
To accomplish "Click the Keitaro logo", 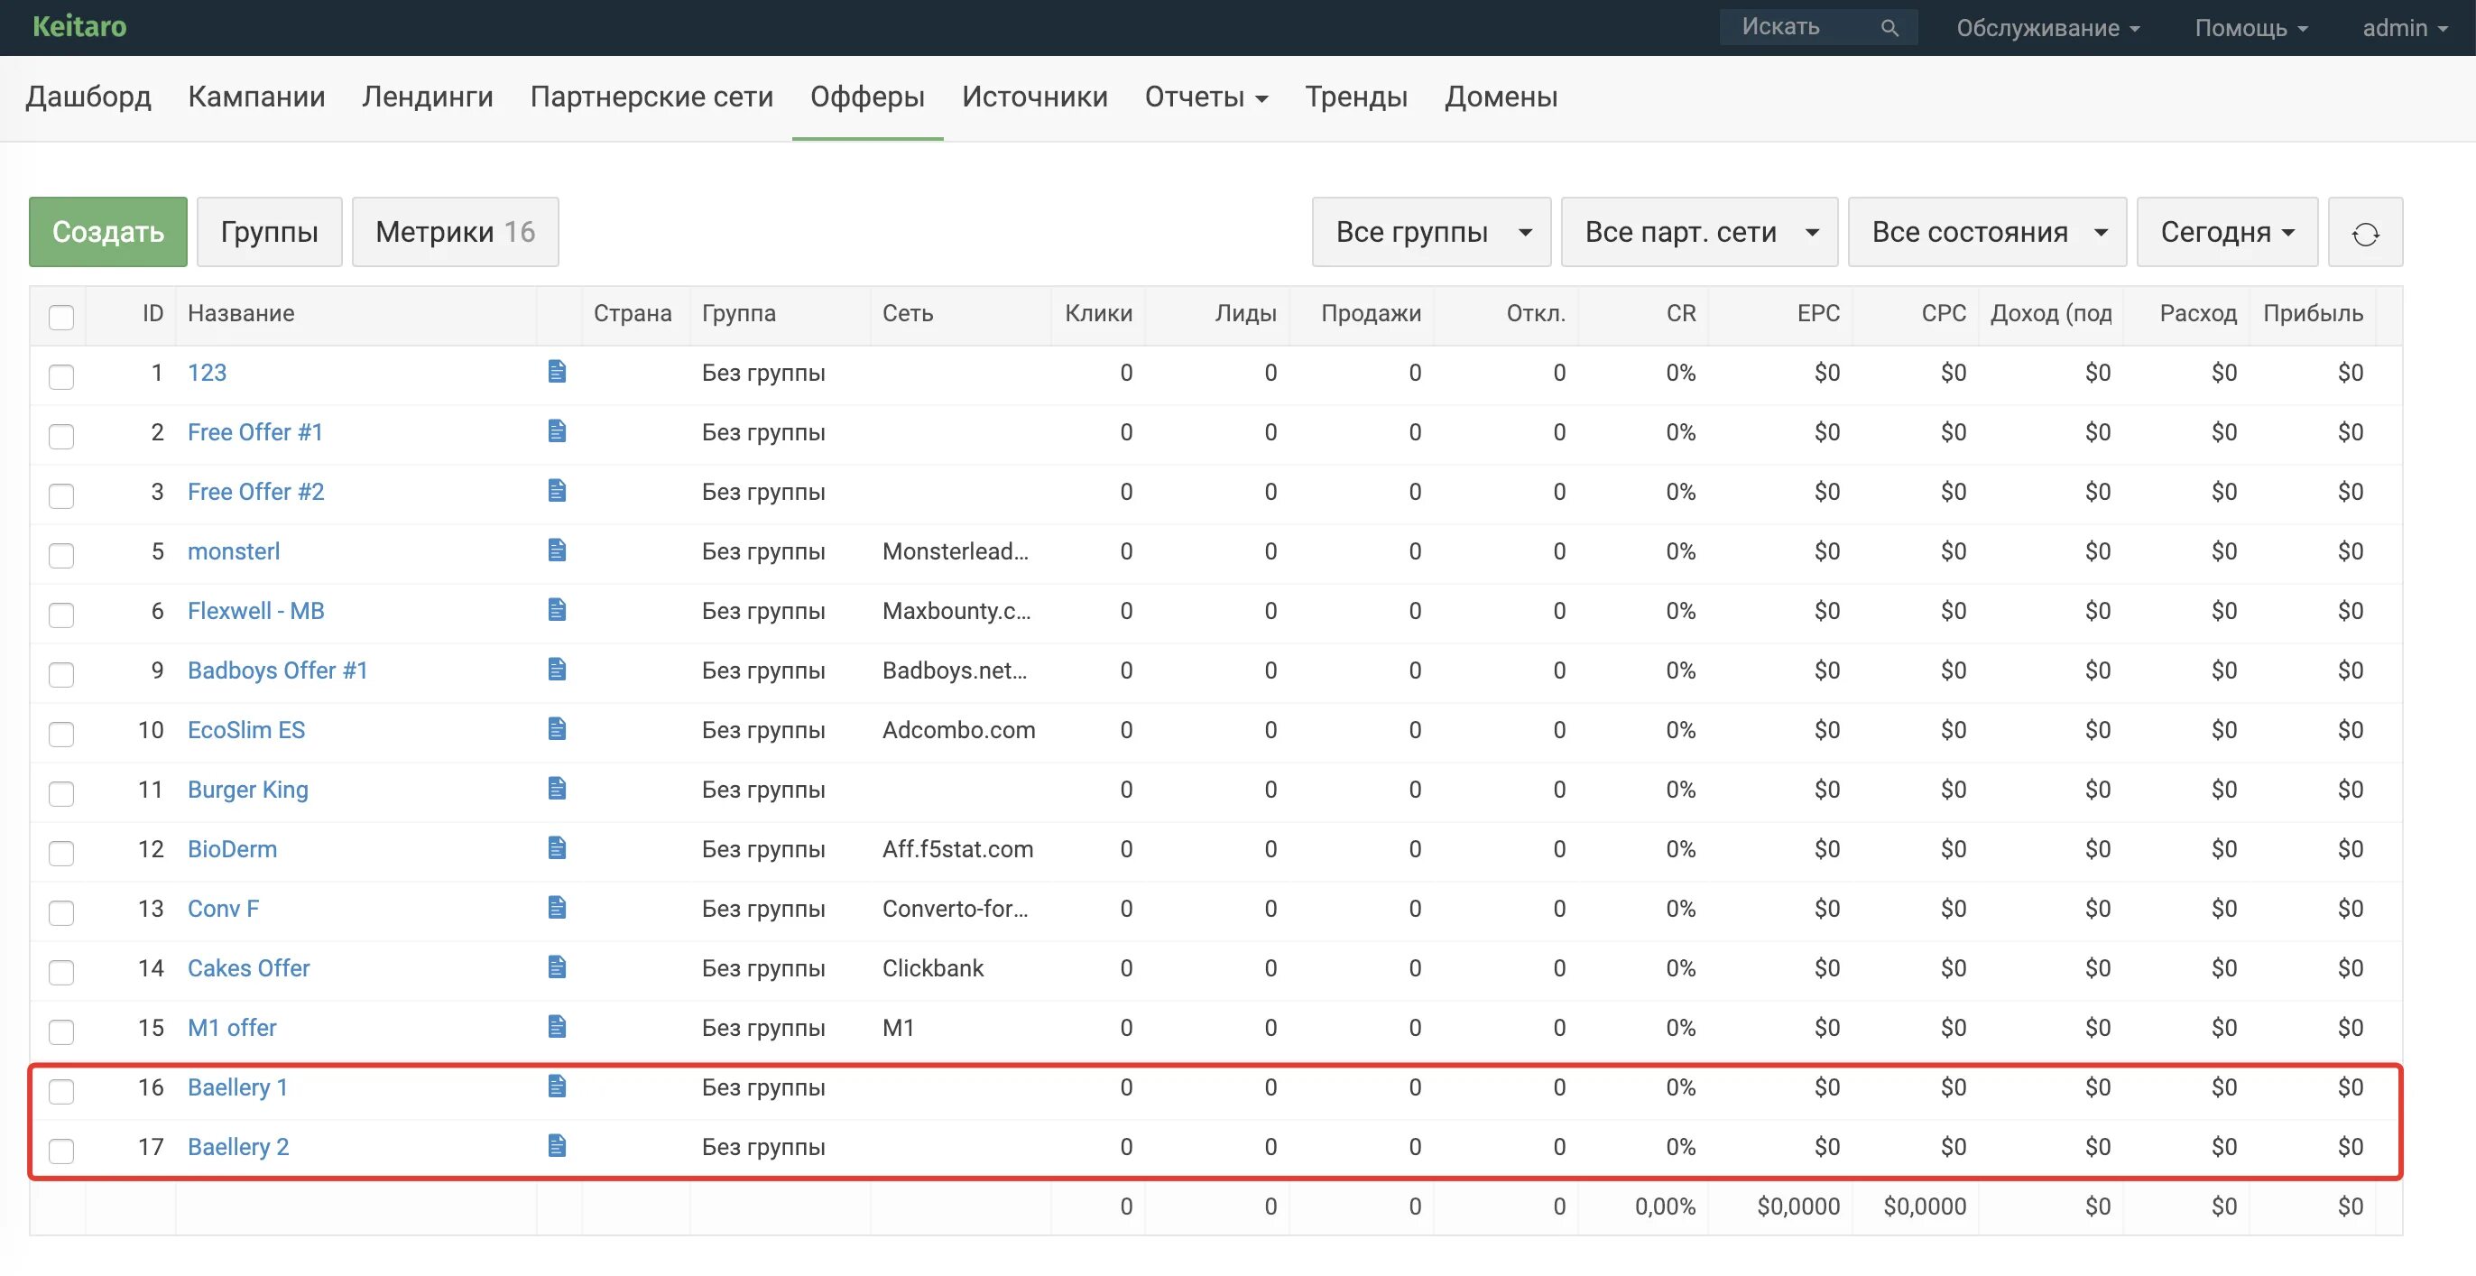I will tap(79, 27).
